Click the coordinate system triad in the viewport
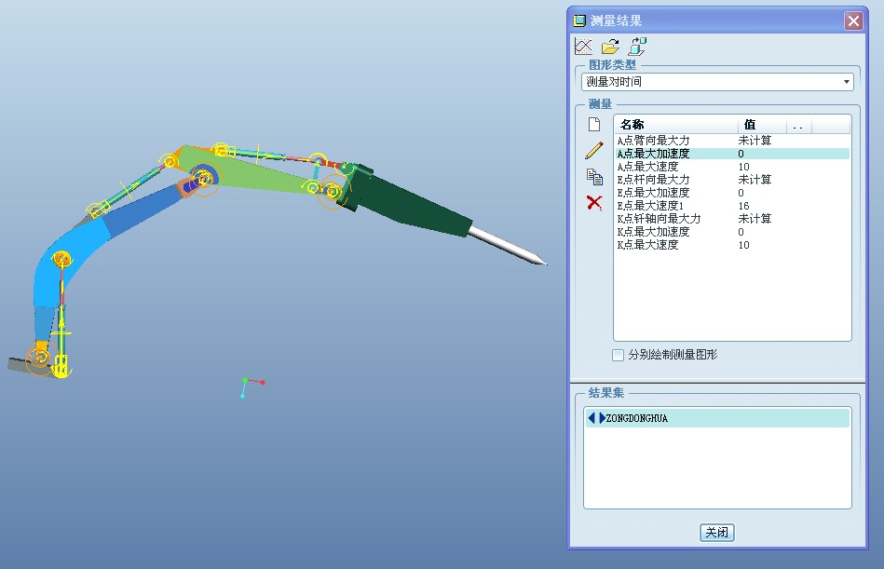884x569 pixels. pos(252,386)
